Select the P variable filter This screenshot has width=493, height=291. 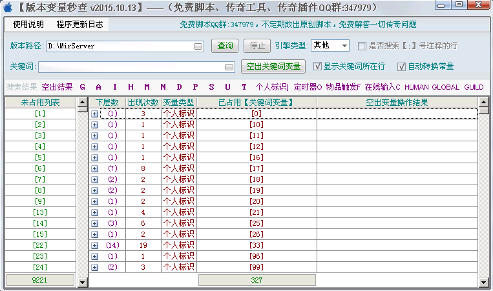[195, 87]
